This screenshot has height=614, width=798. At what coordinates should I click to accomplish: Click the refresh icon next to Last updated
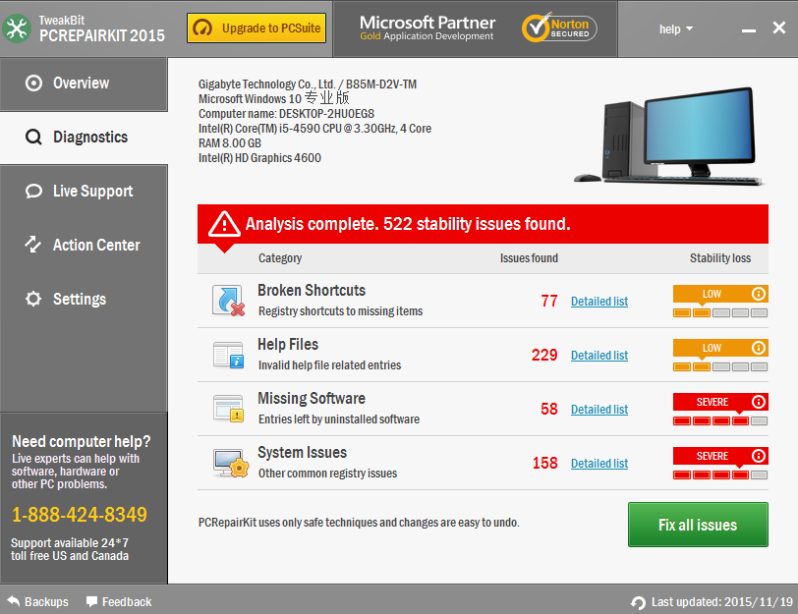[638, 603]
